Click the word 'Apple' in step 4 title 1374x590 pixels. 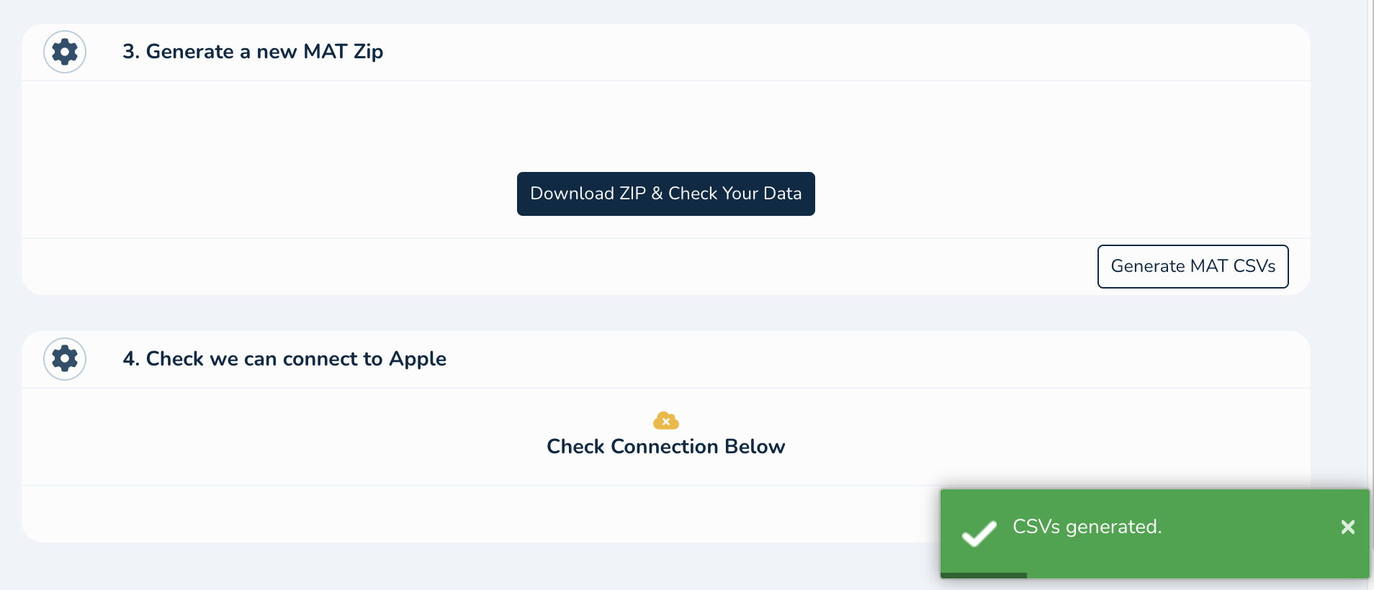418,358
